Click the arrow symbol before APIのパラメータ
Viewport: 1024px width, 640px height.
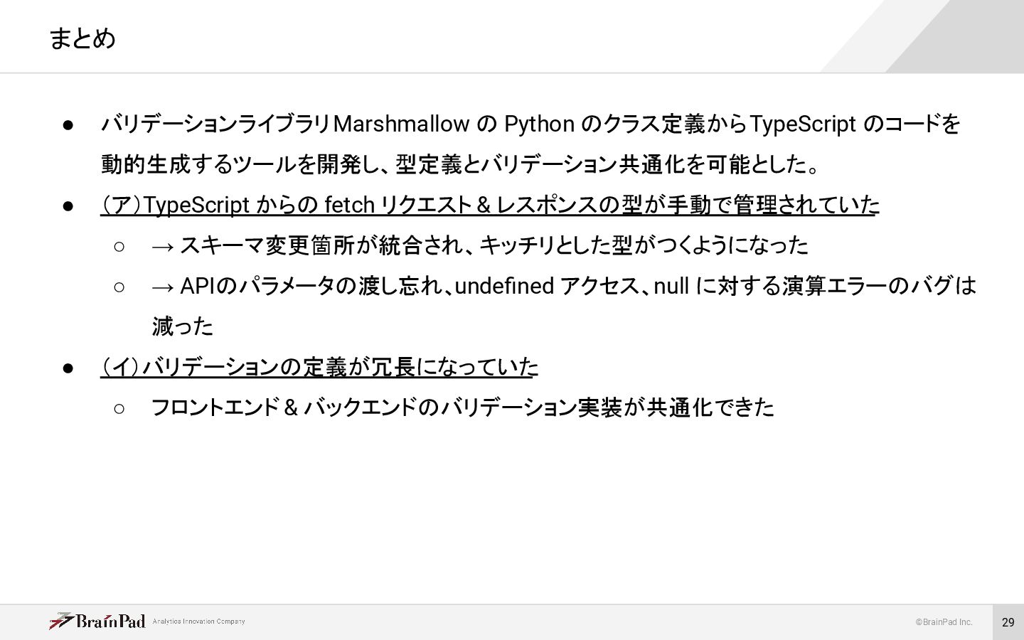coord(163,287)
